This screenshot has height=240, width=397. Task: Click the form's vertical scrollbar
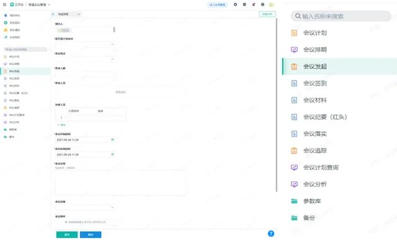(x=277, y=105)
